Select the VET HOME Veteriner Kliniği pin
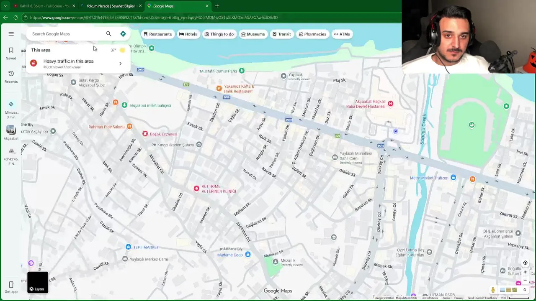Screen dimensions: 536x301 [196, 189]
